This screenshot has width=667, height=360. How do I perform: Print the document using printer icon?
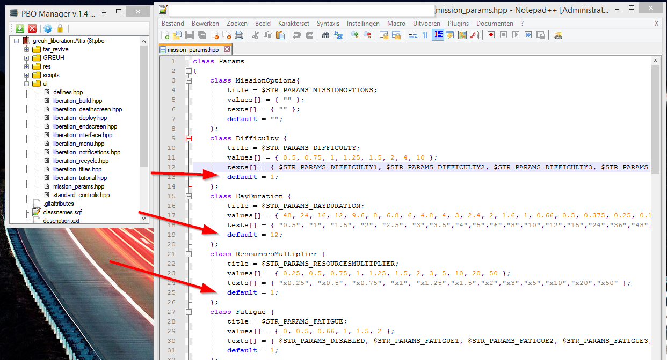[x=239, y=35]
